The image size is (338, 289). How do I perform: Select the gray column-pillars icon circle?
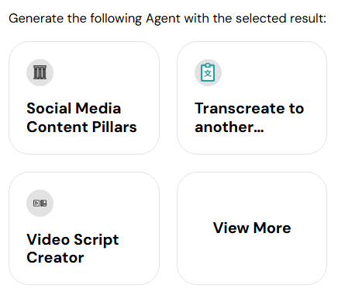coord(40,72)
